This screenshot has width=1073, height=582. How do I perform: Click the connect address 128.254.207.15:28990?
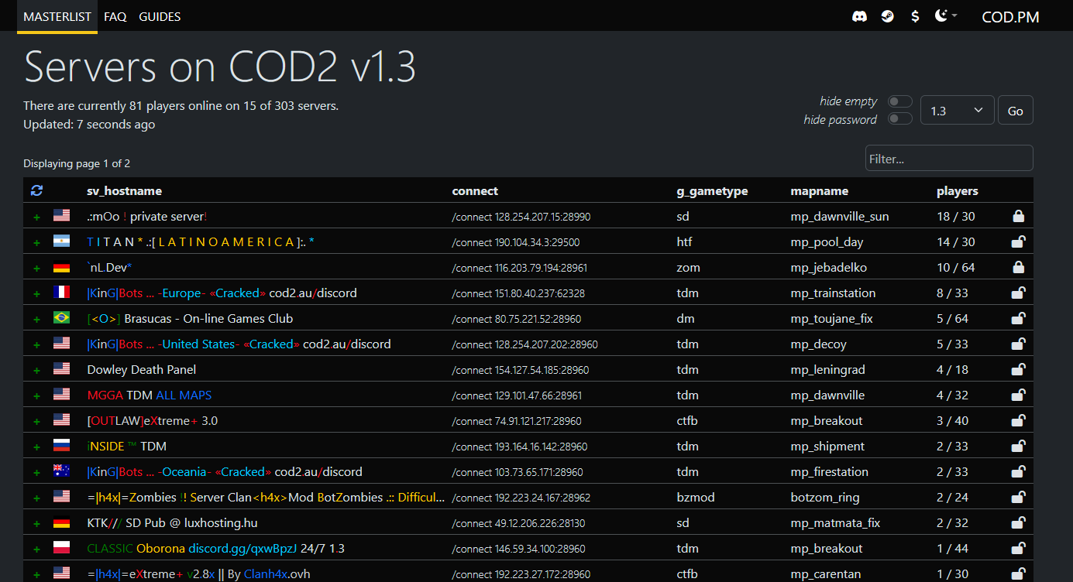(521, 217)
